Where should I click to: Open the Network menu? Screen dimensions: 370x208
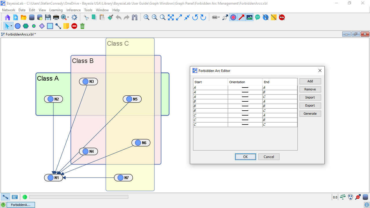pyautogui.click(x=8, y=10)
